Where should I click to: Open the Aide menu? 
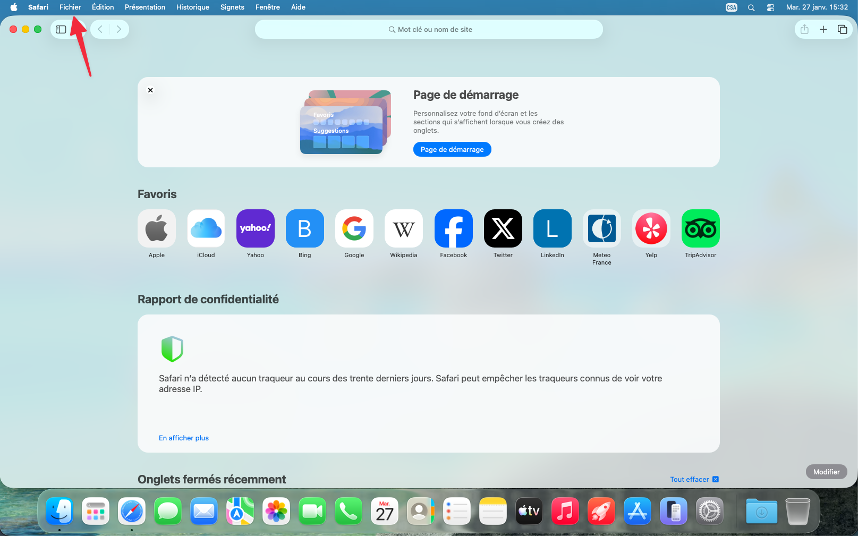coord(298,7)
